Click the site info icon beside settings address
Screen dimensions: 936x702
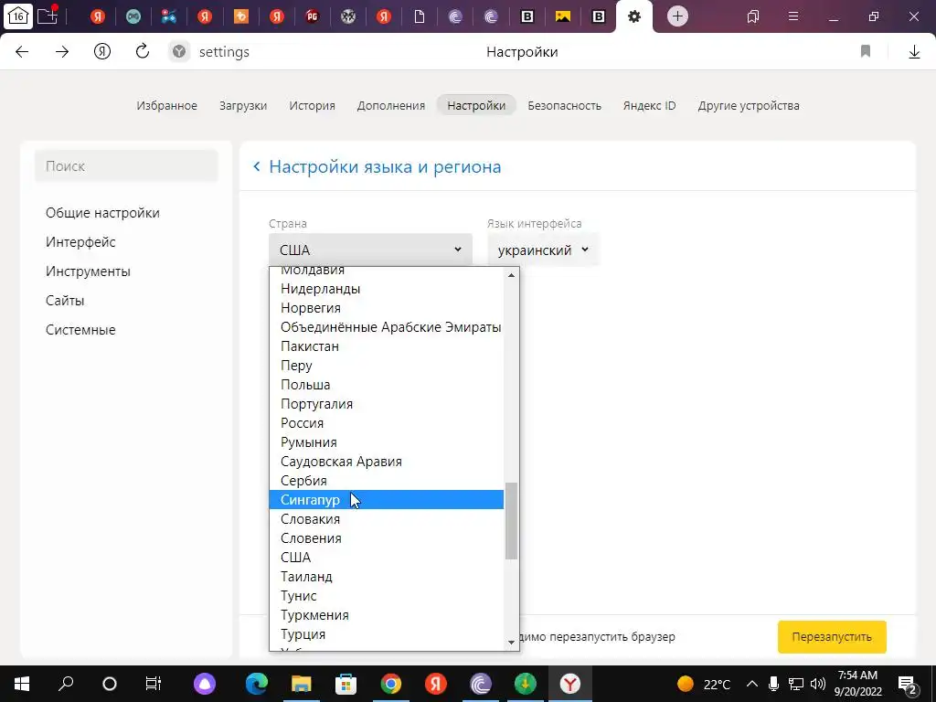tap(178, 52)
